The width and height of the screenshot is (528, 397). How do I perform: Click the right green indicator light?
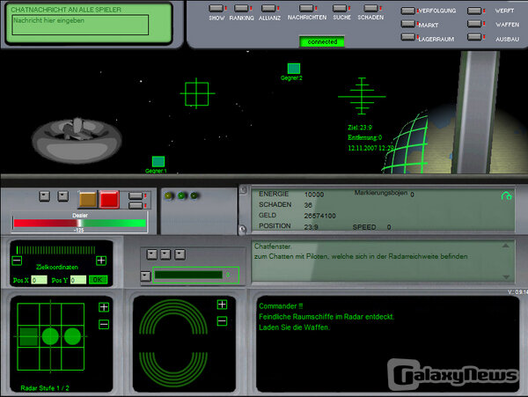click(194, 195)
